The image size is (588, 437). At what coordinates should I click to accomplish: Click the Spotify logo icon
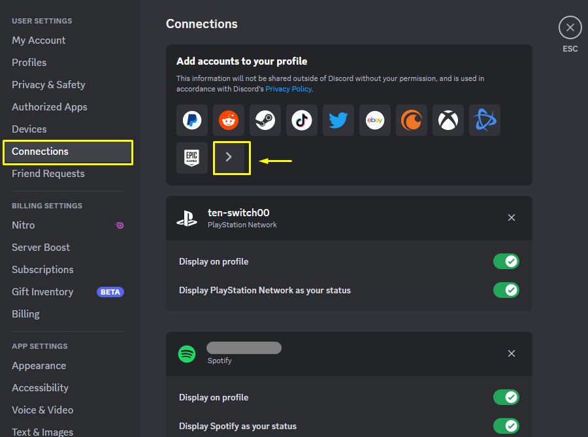pos(187,354)
